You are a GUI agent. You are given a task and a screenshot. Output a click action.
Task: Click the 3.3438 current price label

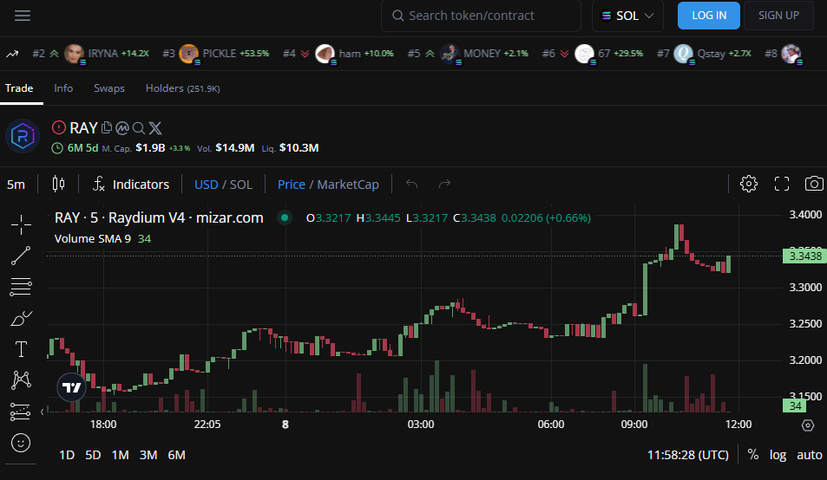(x=804, y=256)
